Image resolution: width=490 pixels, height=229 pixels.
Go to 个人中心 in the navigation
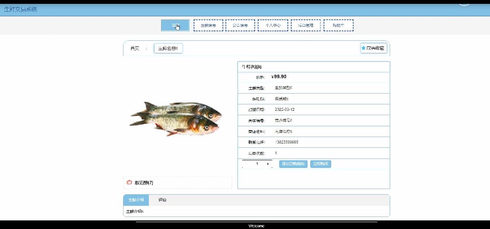coord(273,25)
